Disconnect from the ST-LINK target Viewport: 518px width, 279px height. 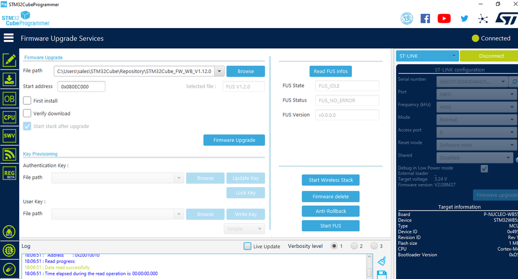tap(489, 56)
